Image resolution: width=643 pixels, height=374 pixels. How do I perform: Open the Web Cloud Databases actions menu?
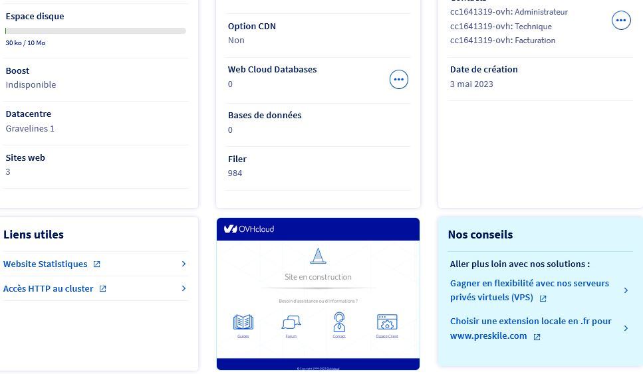tap(398, 80)
